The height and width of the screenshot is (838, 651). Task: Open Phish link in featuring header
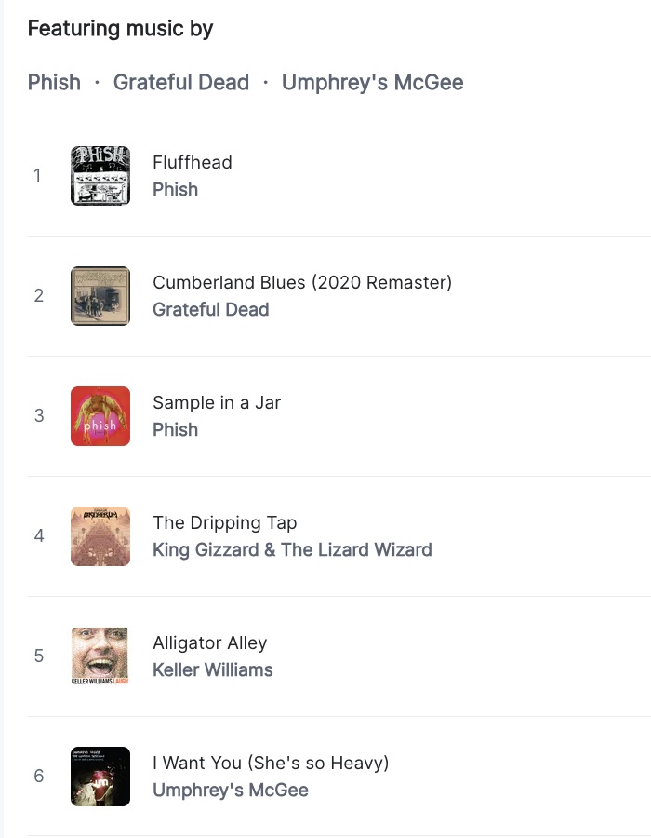click(x=55, y=82)
